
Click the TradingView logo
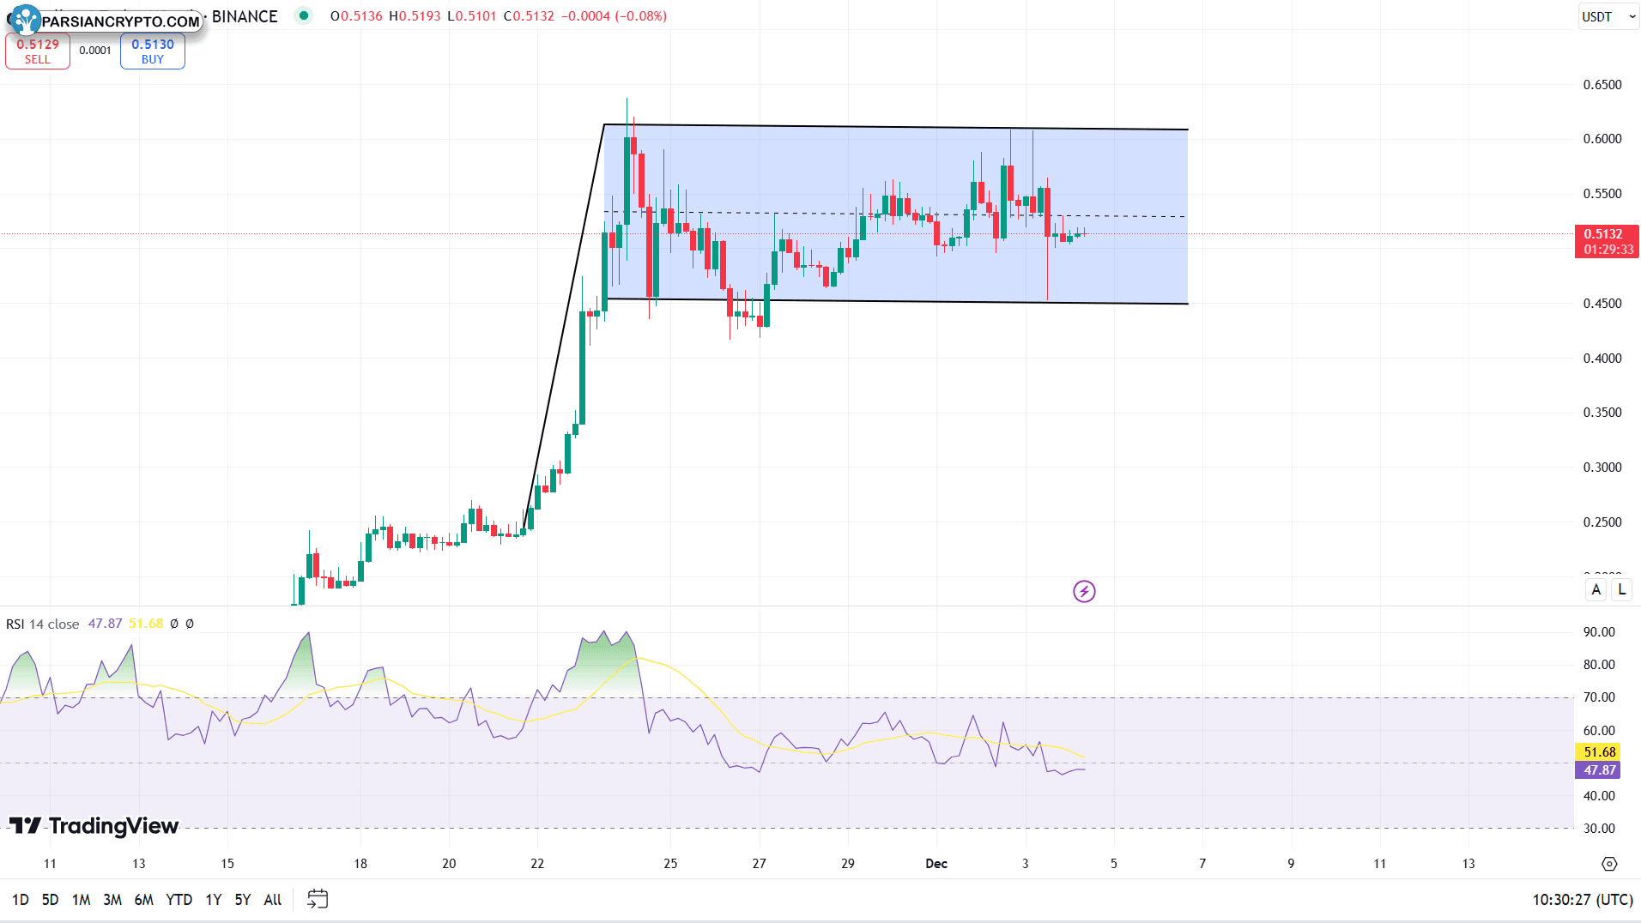pyautogui.click(x=94, y=825)
